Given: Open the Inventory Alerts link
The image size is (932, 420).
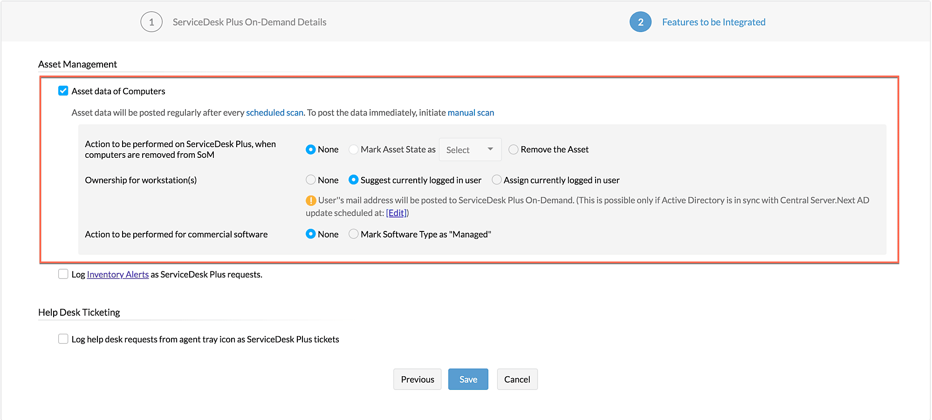Looking at the screenshot, I should [117, 274].
